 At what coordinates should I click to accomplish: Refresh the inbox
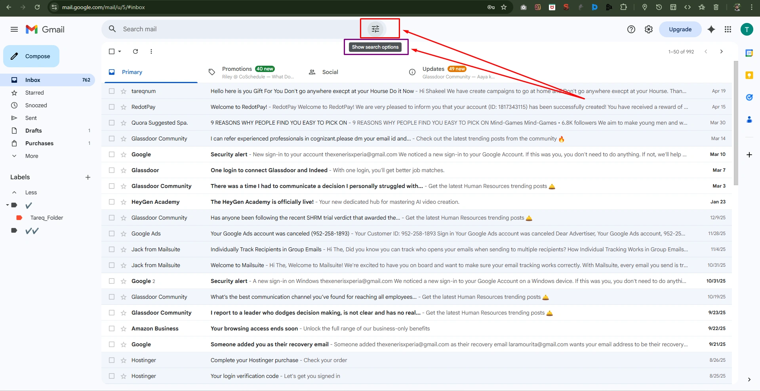(135, 51)
